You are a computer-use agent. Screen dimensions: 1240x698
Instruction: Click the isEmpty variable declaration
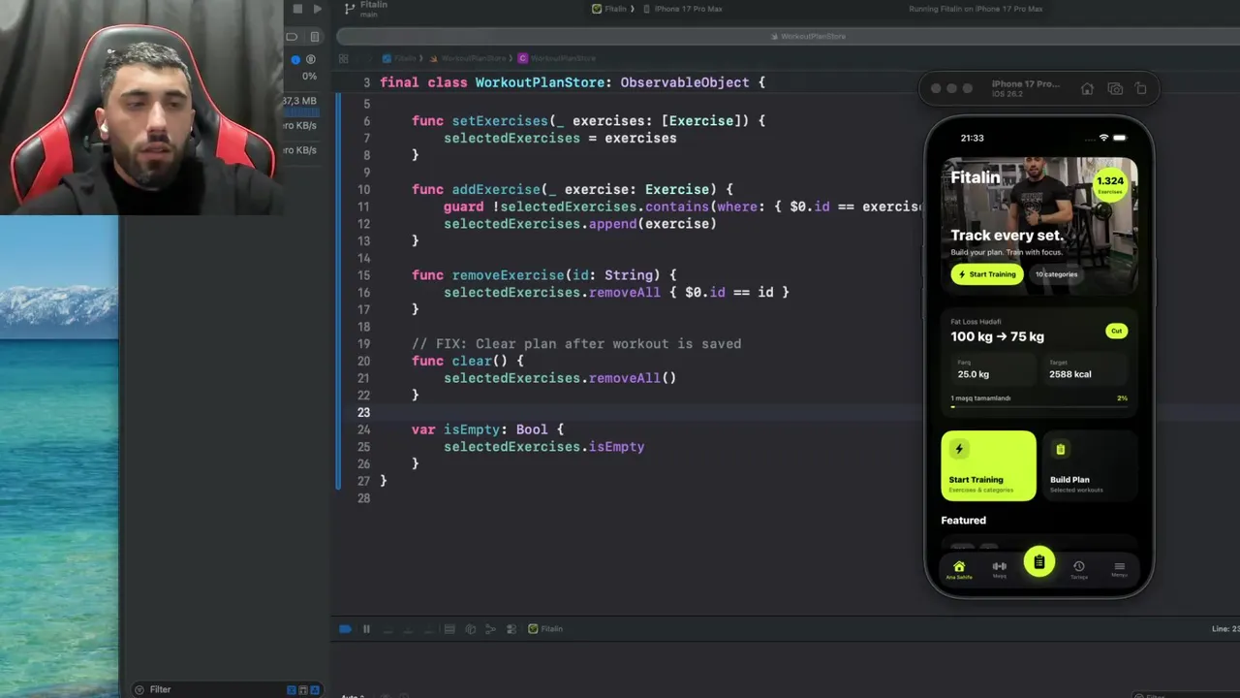487,429
